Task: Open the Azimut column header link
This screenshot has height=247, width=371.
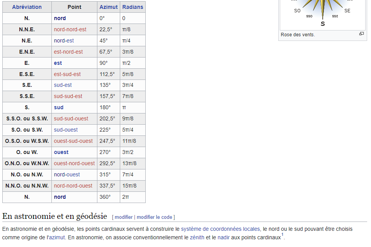Action: pyautogui.click(x=108, y=7)
